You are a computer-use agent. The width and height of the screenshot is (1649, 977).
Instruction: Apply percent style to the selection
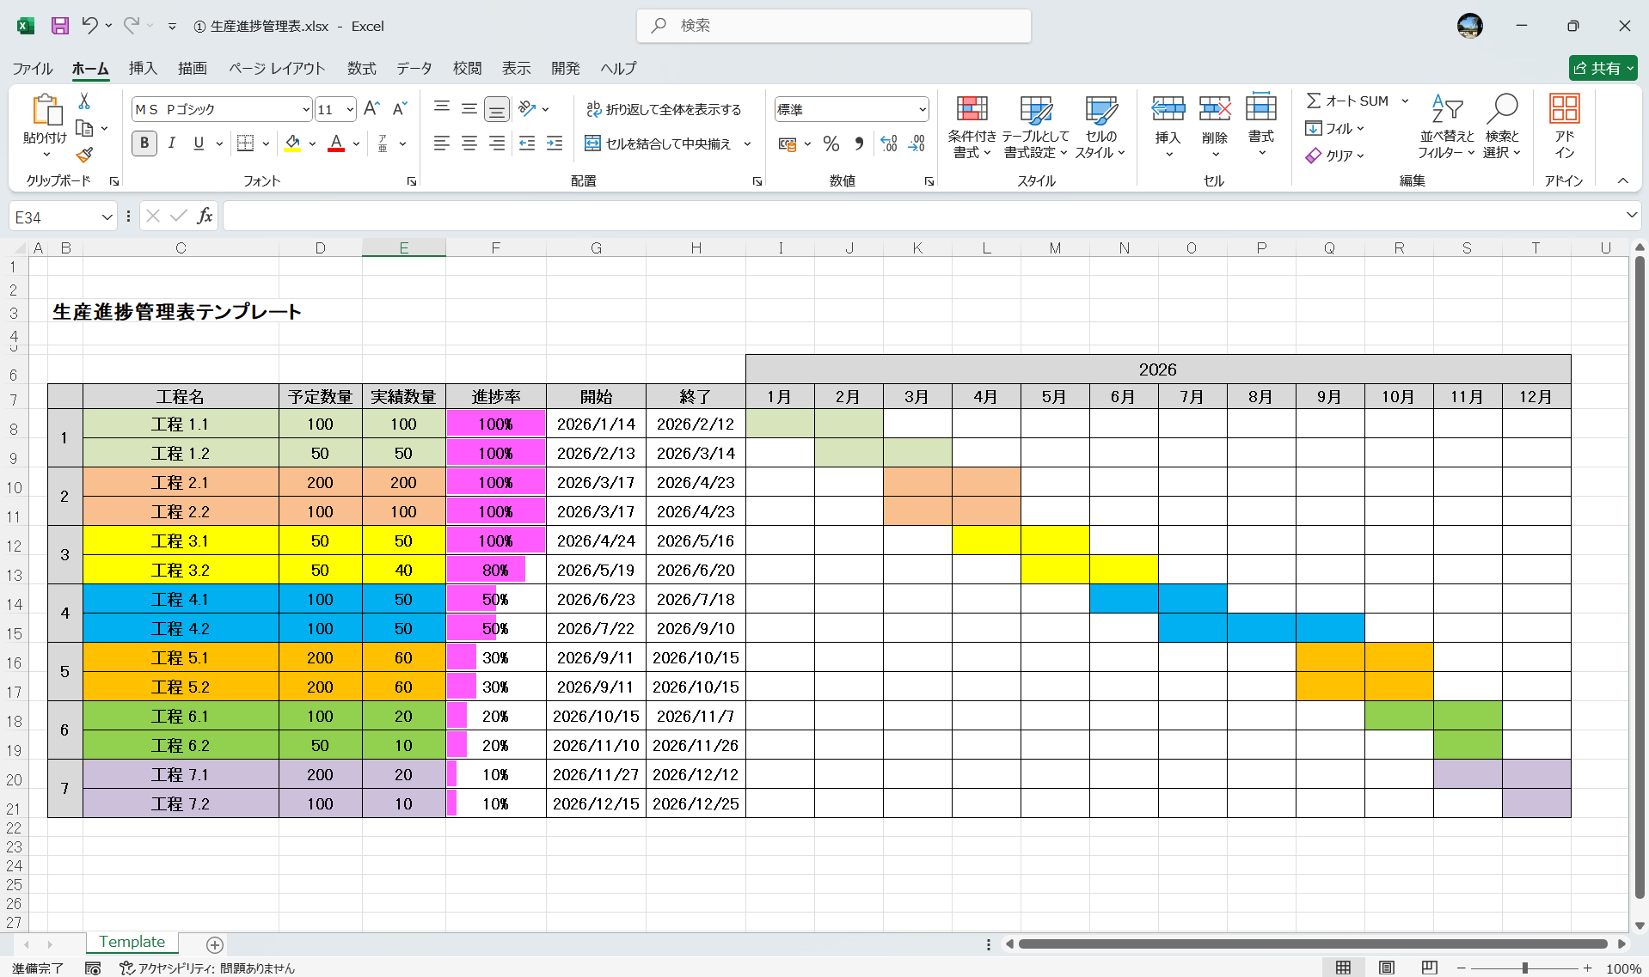tap(831, 143)
